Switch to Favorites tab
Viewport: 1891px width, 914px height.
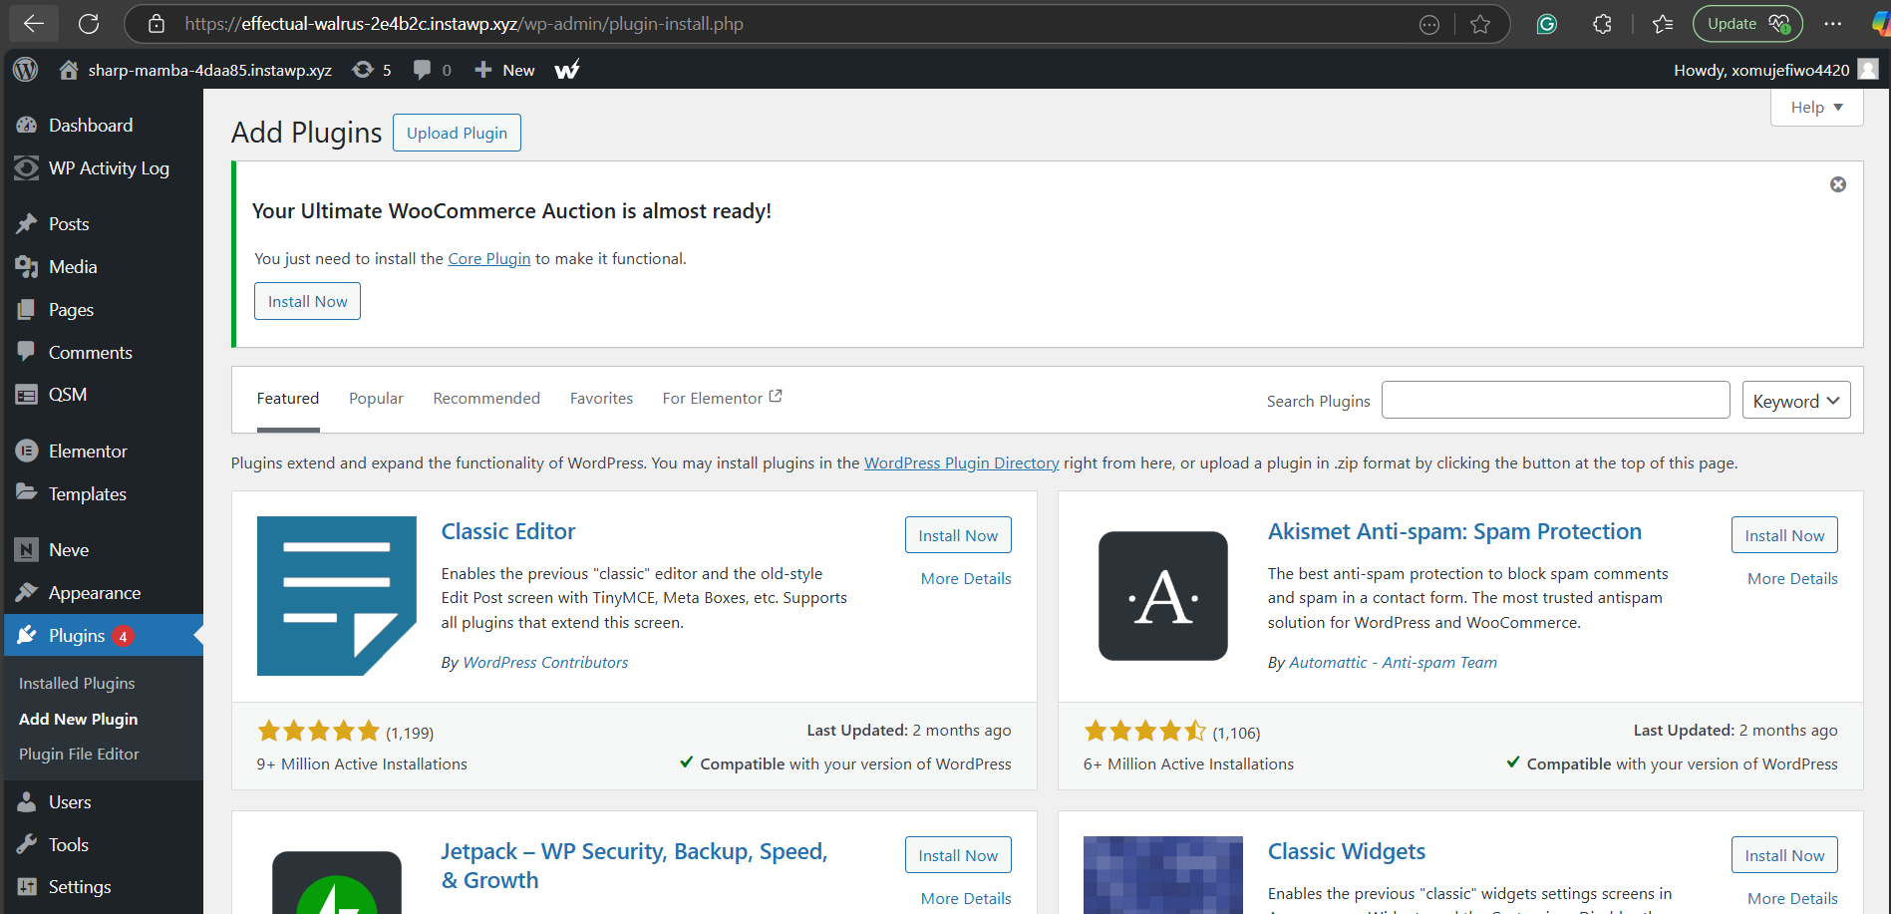coord(601,399)
